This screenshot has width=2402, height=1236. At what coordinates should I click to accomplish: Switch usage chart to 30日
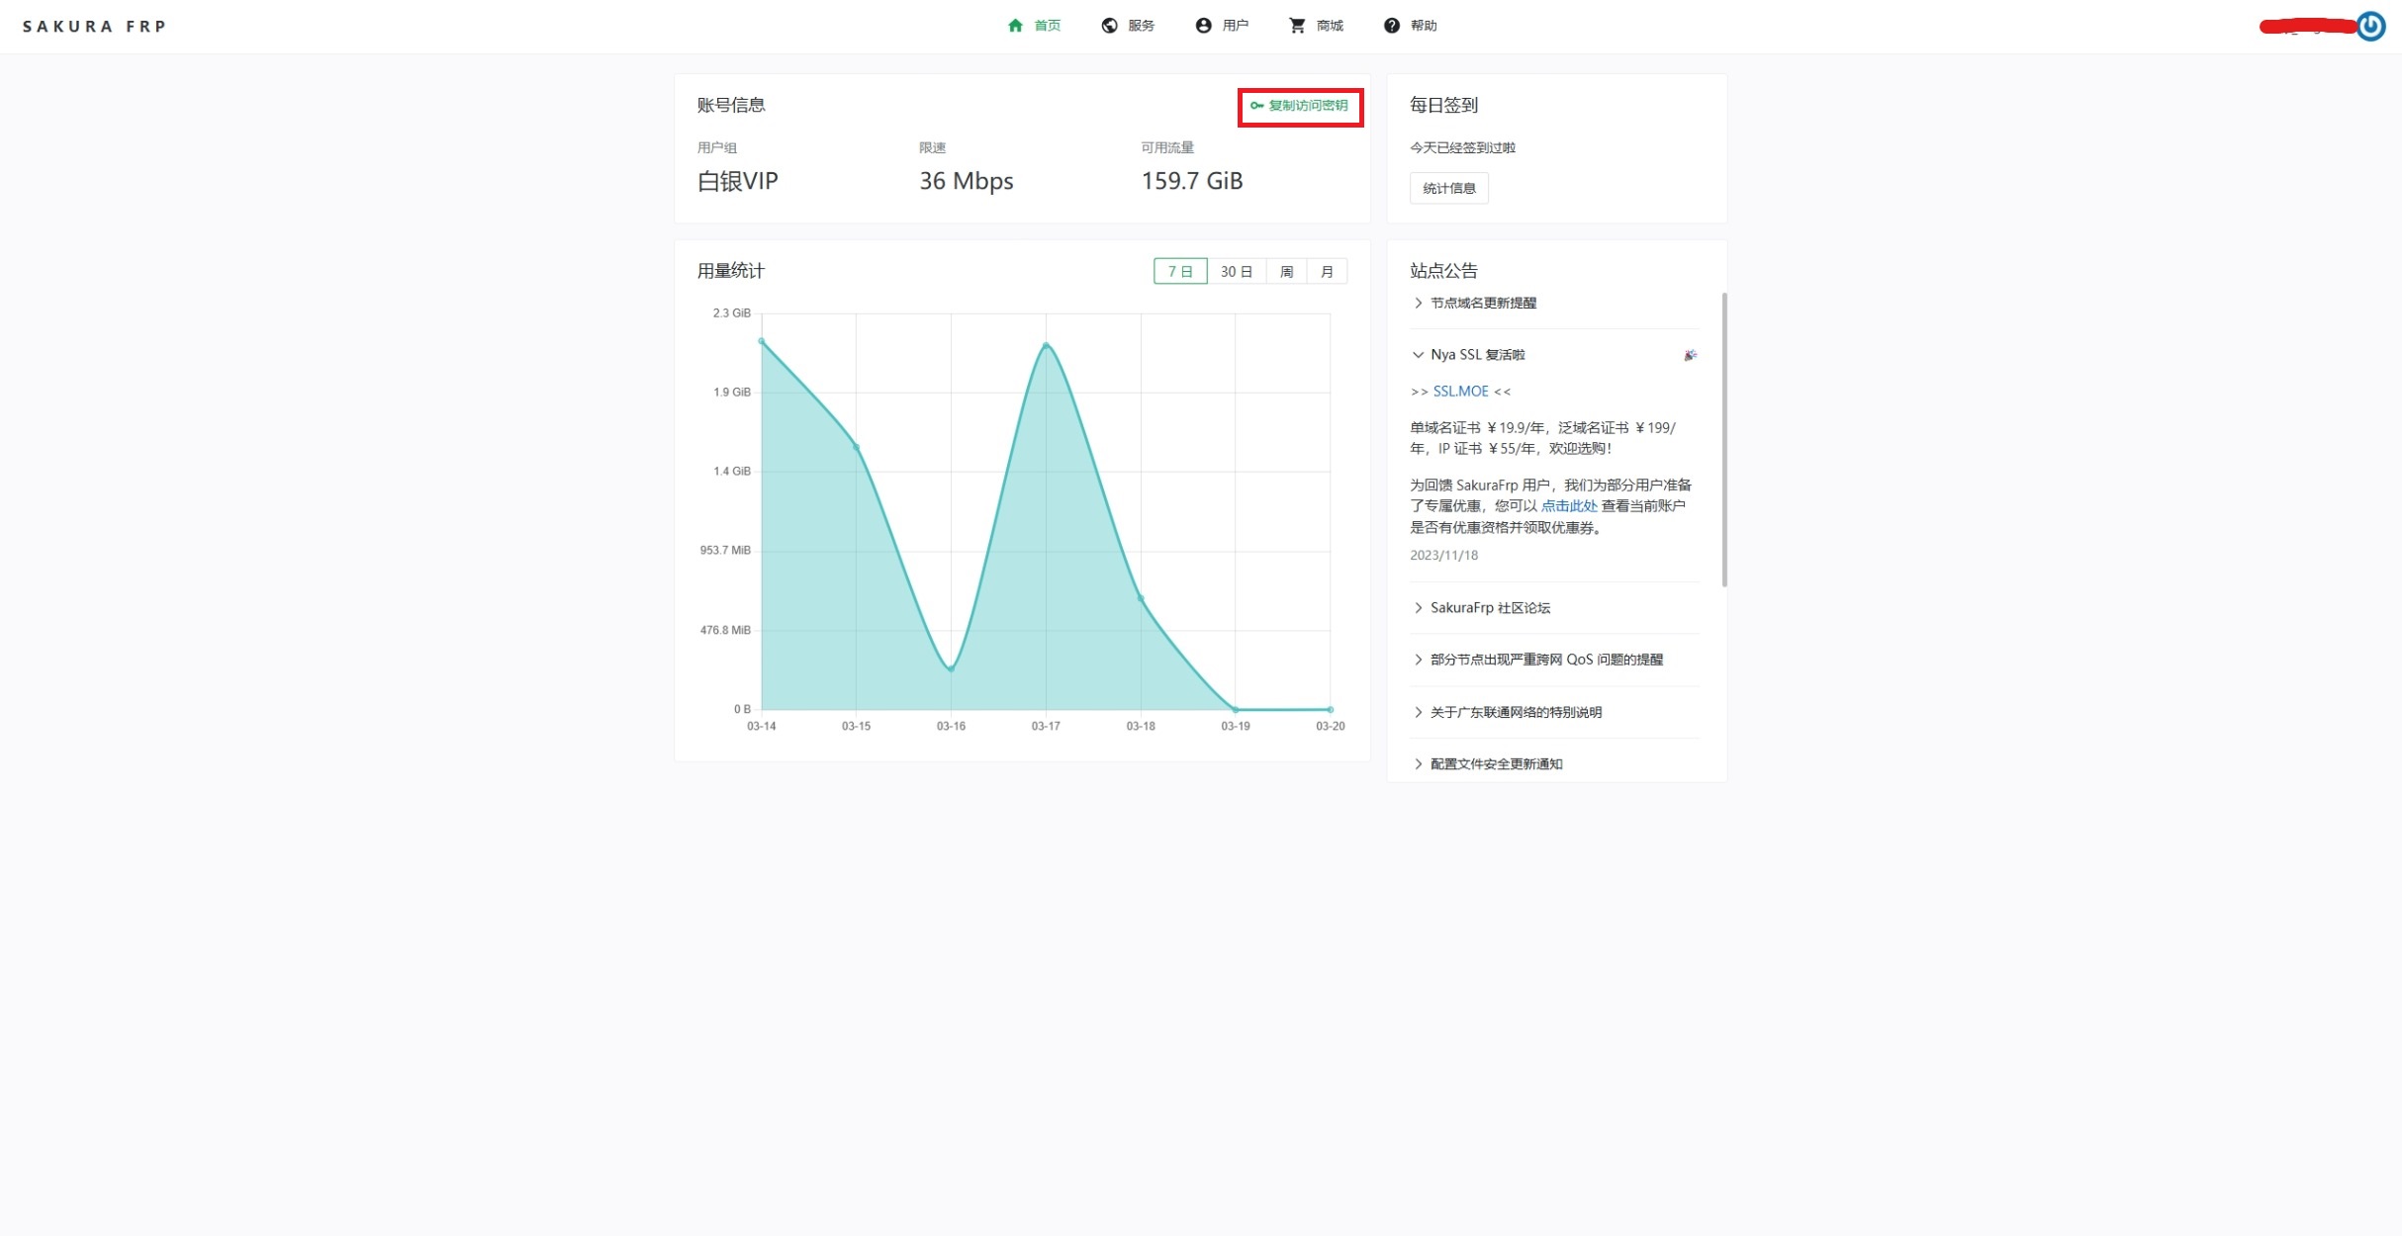pos(1237,272)
